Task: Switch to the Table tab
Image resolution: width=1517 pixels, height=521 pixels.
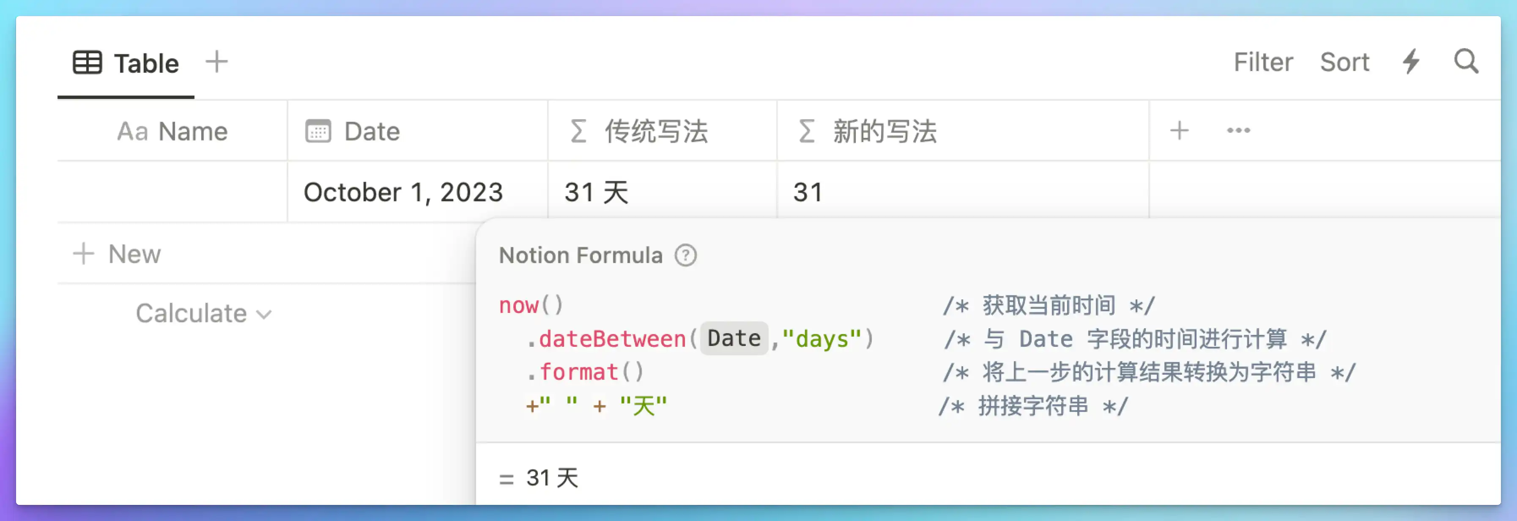Action: 145,63
